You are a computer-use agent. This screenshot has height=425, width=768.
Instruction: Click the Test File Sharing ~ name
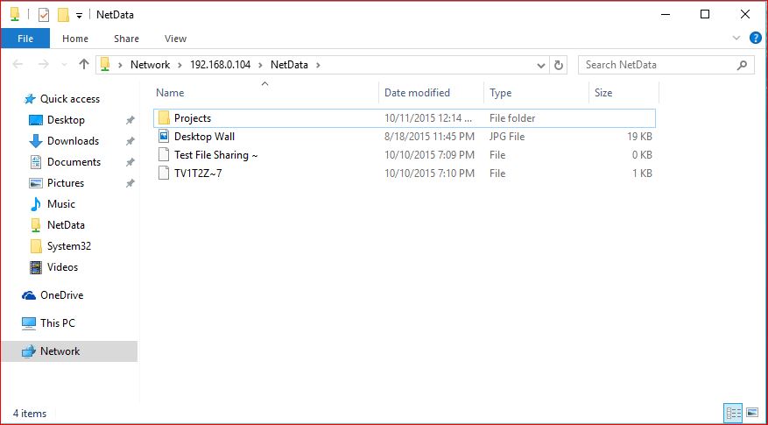coord(216,155)
